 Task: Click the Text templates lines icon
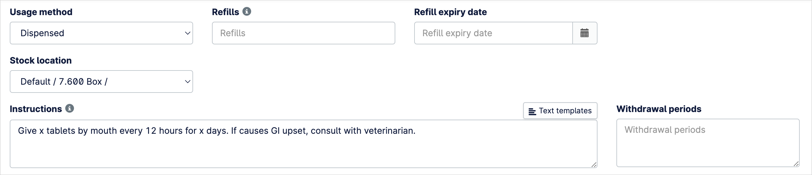[x=532, y=111]
